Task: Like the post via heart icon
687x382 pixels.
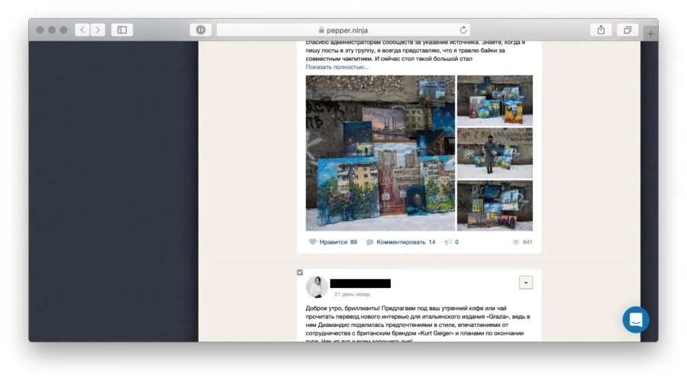Action: tap(312, 241)
